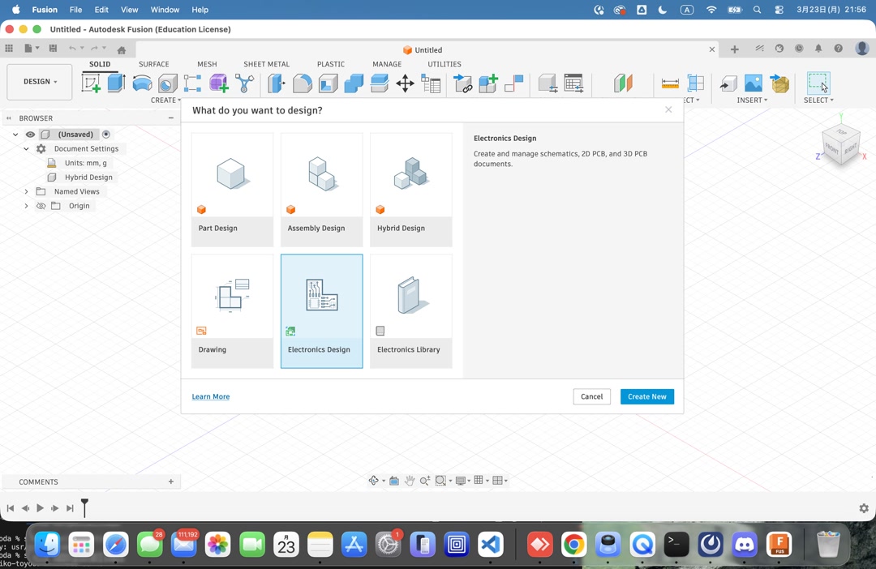Collapse the Unsaved root component node
Image resolution: width=876 pixels, height=569 pixels.
tap(15, 135)
